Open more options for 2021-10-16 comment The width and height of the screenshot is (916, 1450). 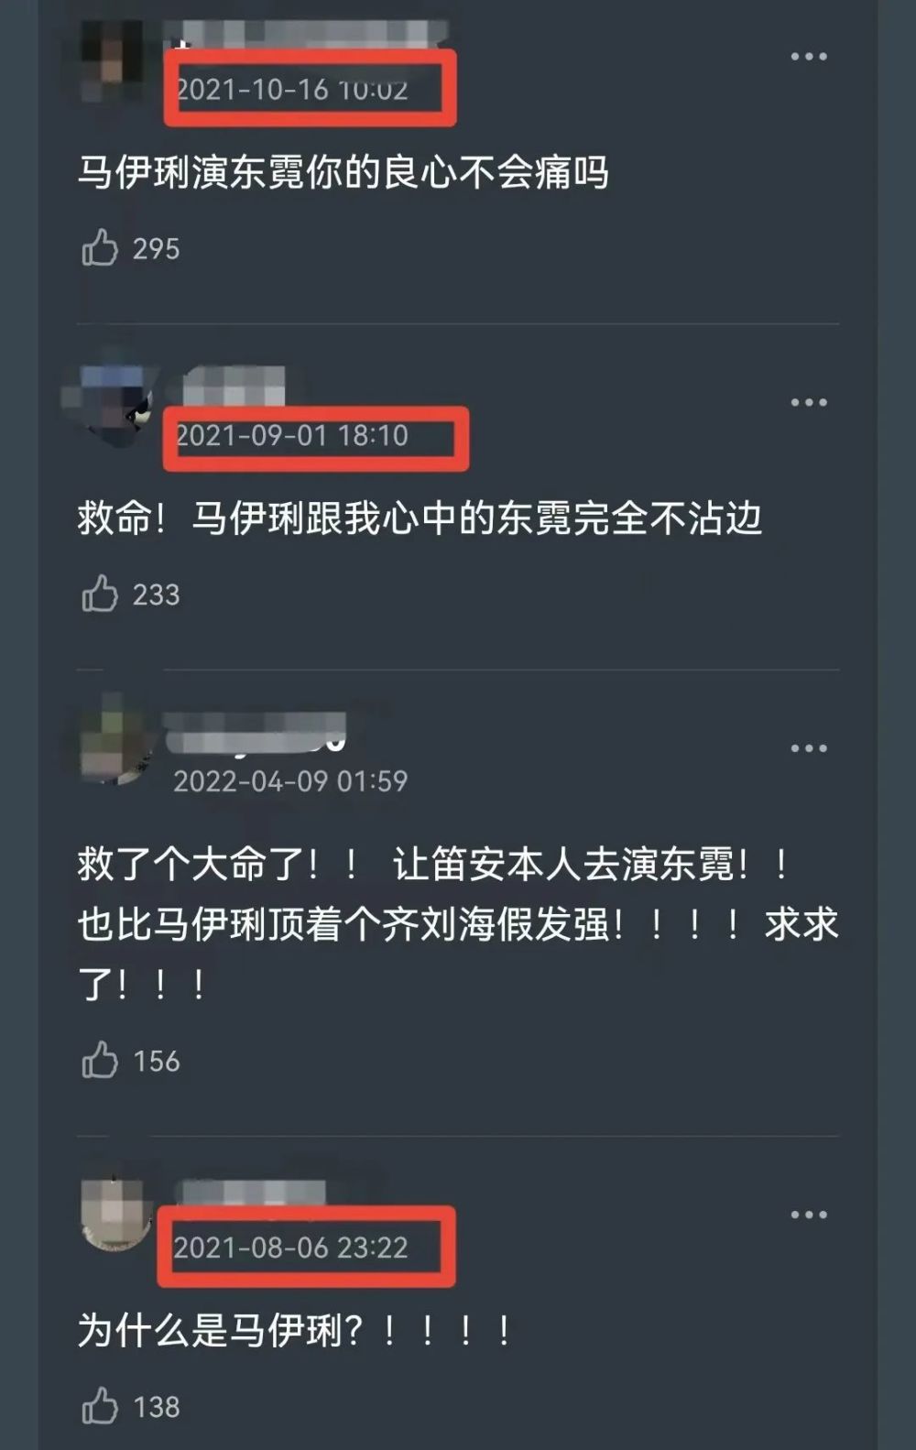pyautogui.click(x=809, y=57)
